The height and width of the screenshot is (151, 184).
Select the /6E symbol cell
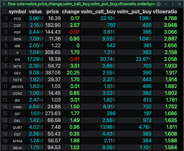(17, 100)
